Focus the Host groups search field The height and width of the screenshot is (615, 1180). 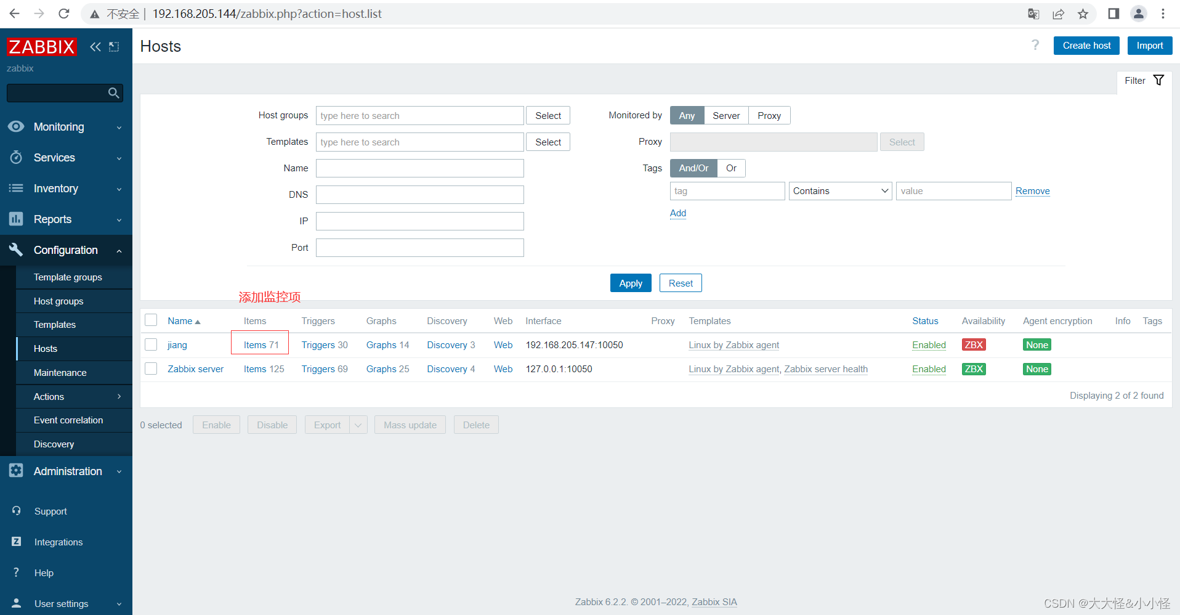420,115
